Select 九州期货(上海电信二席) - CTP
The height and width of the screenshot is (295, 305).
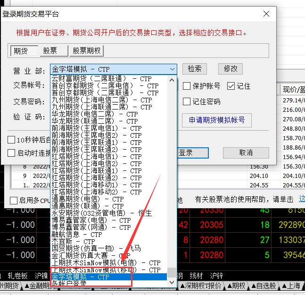(x=108, y=100)
